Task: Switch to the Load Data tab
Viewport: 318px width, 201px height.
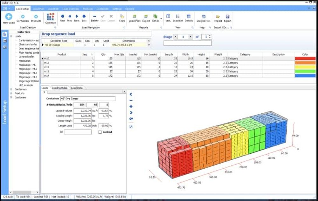Action: [x=77, y=88]
